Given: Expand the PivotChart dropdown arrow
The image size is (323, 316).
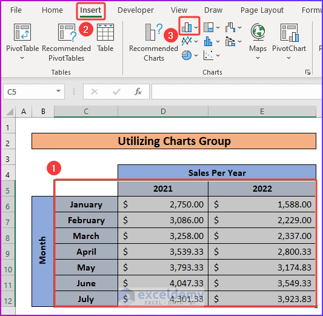Looking at the screenshot, I should tap(289, 58).
